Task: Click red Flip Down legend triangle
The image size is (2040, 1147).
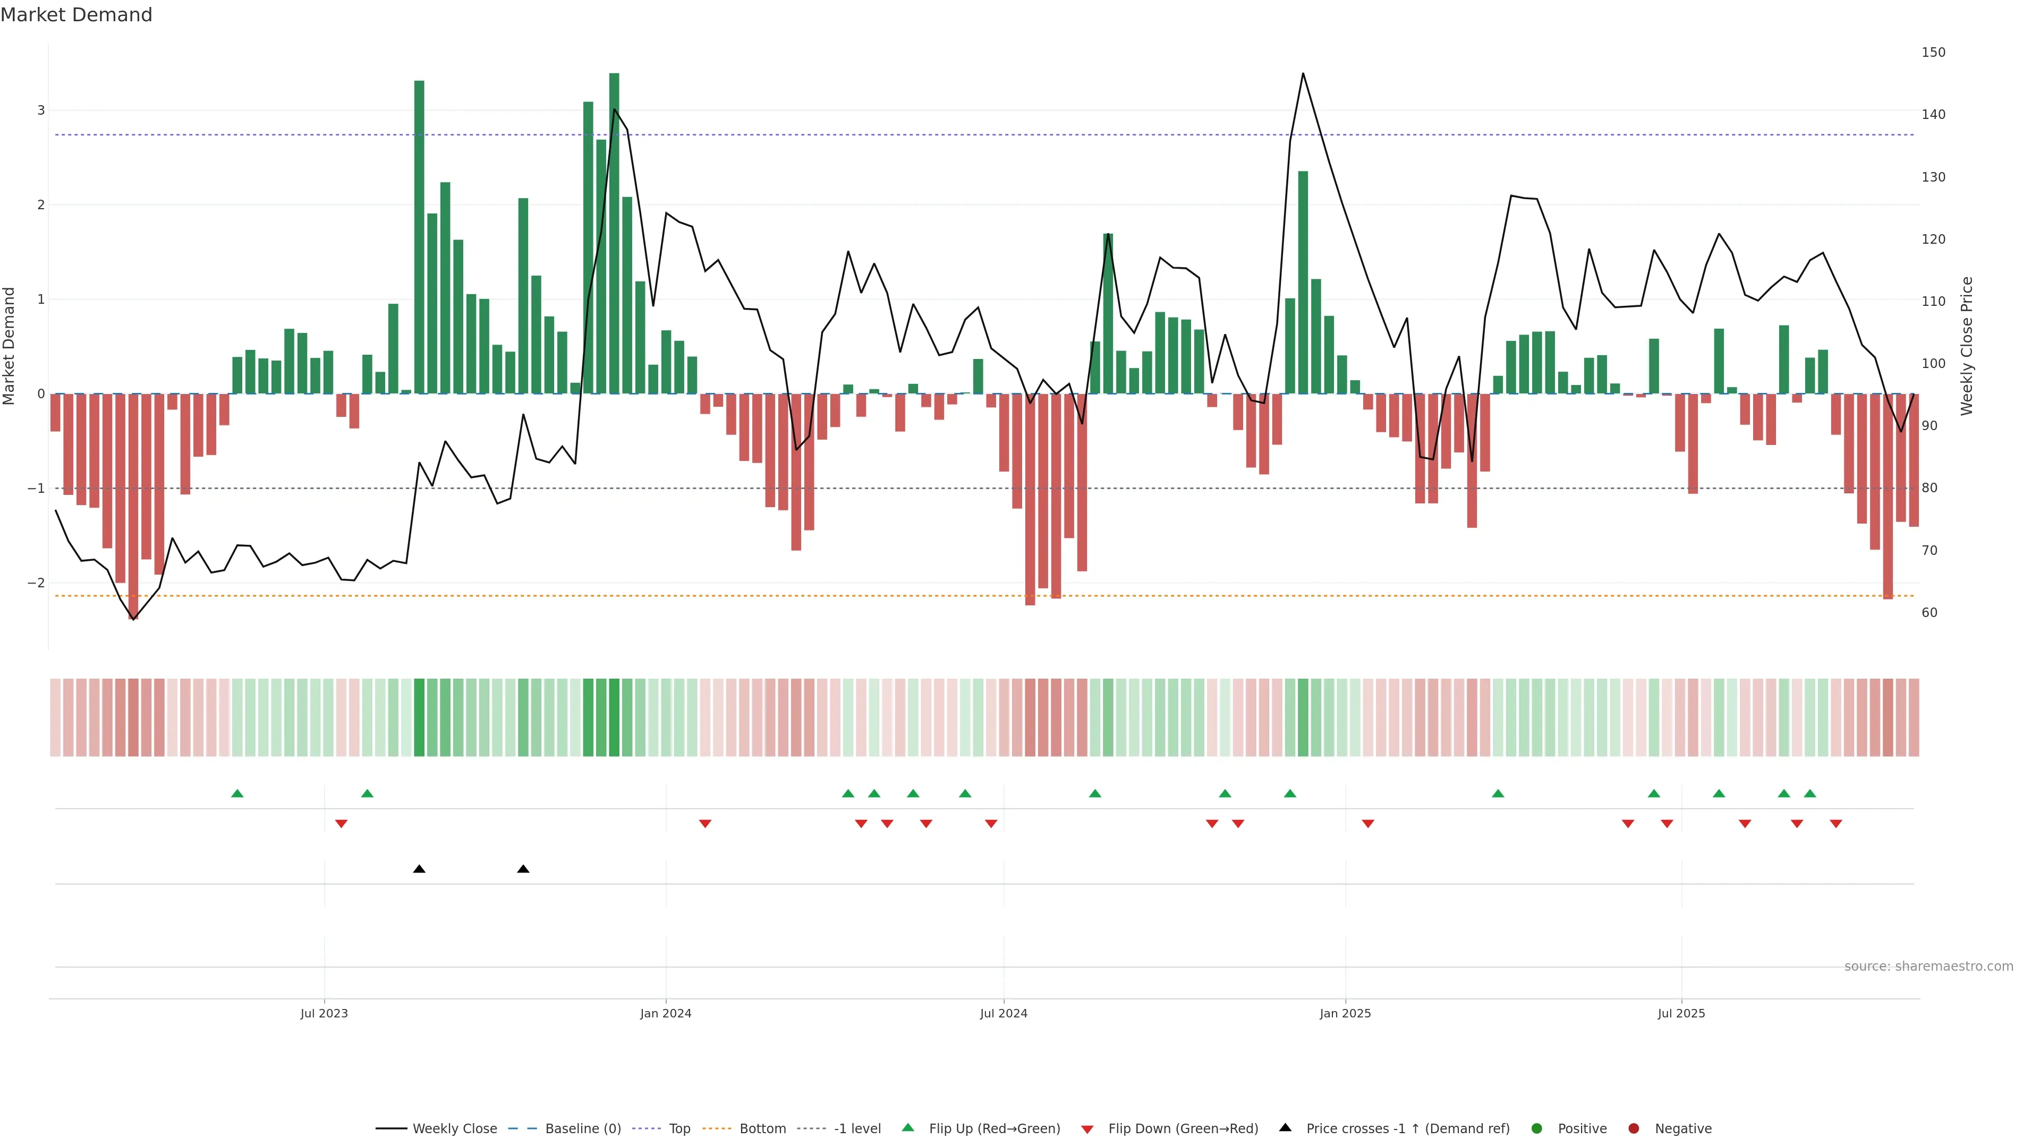Action: (1087, 1129)
